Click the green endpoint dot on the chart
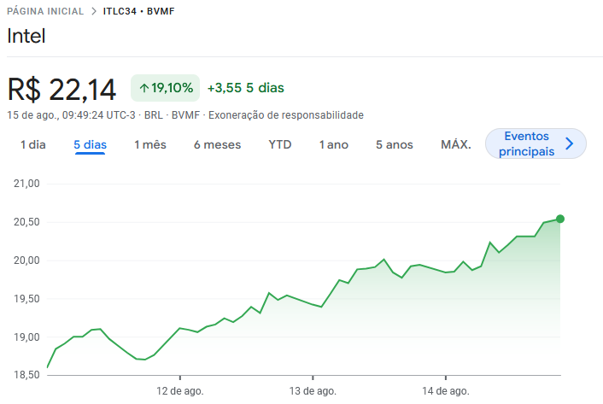This screenshot has width=603, height=404. [x=560, y=219]
